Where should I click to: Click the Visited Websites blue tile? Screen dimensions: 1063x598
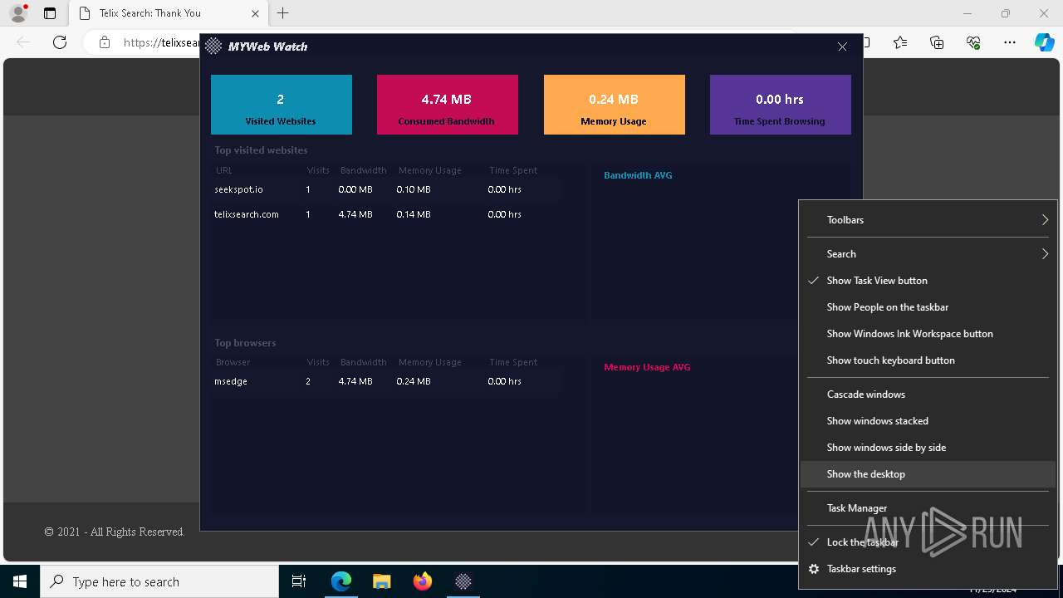pyautogui.click(x=282, y=105)
